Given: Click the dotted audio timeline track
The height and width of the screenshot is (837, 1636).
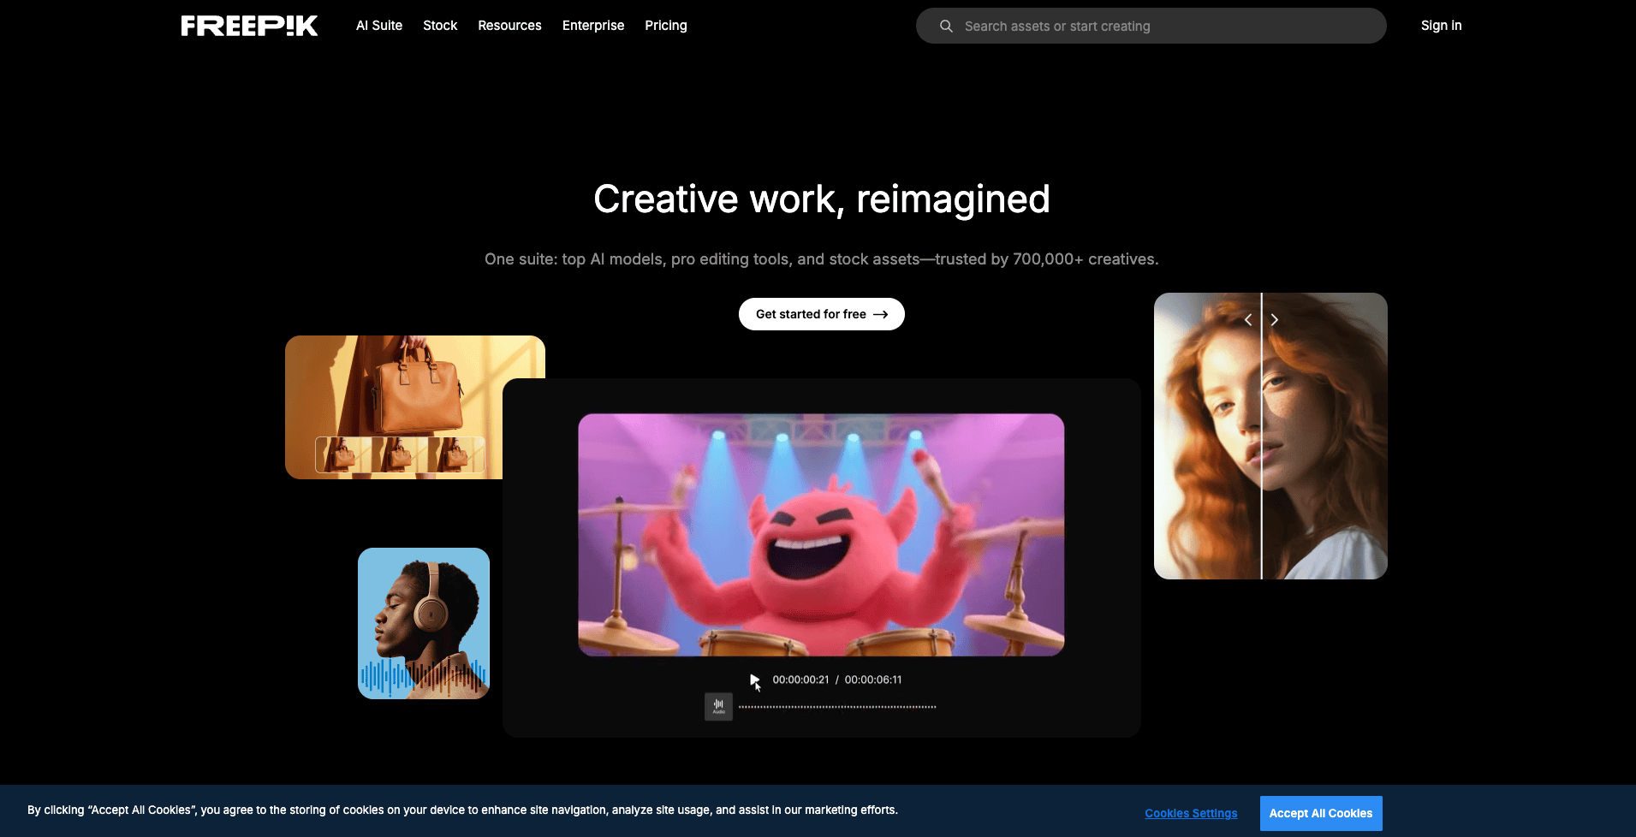Looking at the screenshot, I should (837, 707).
